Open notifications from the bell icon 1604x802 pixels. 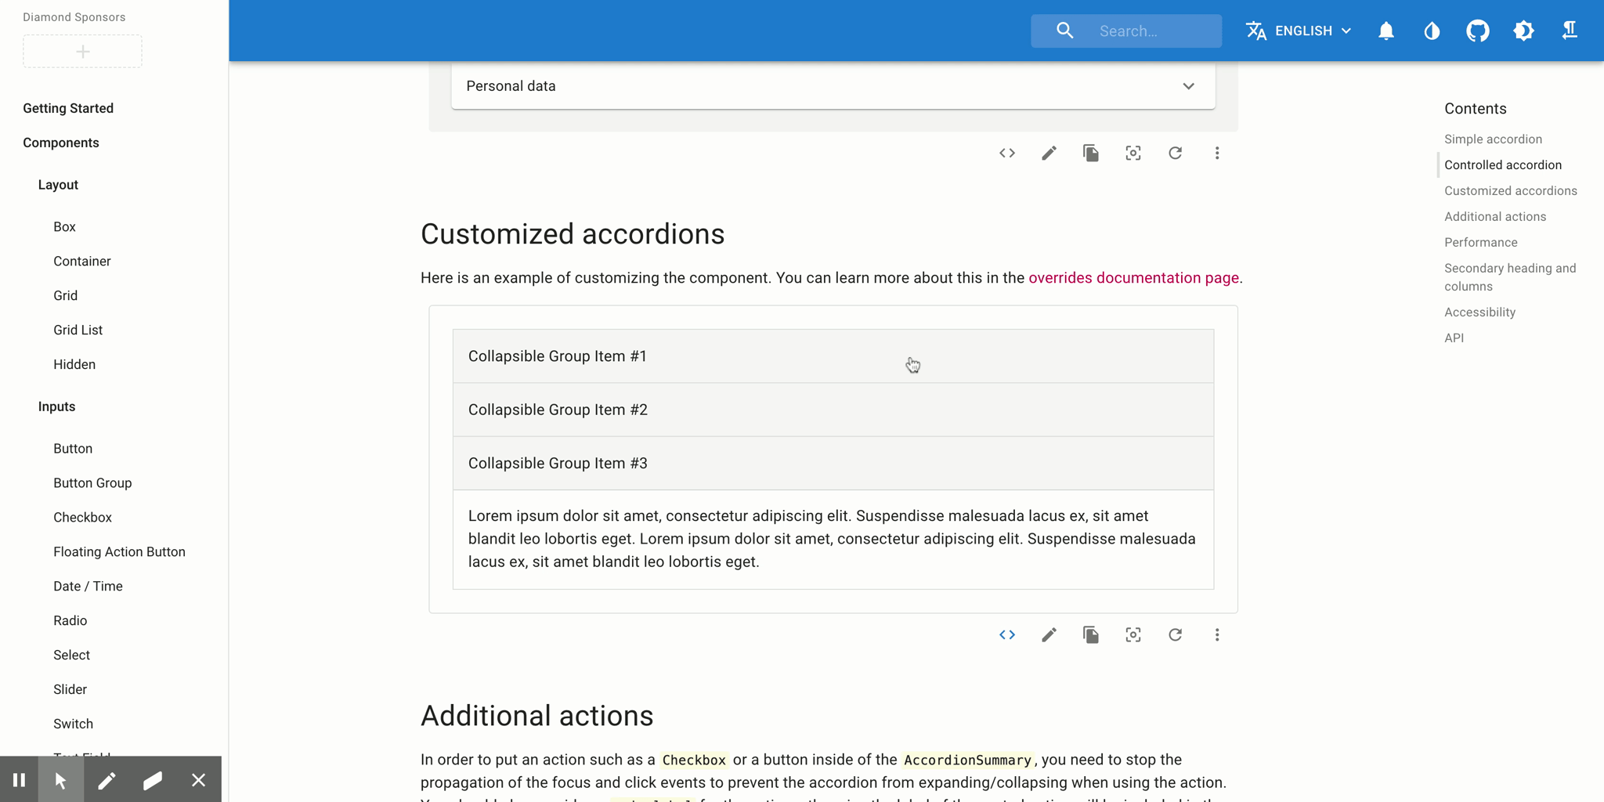coord(1385,31)
